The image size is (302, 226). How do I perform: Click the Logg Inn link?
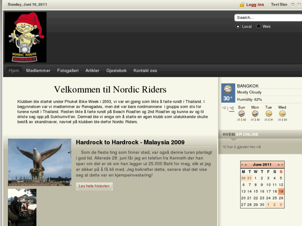(x=255, y=5)
